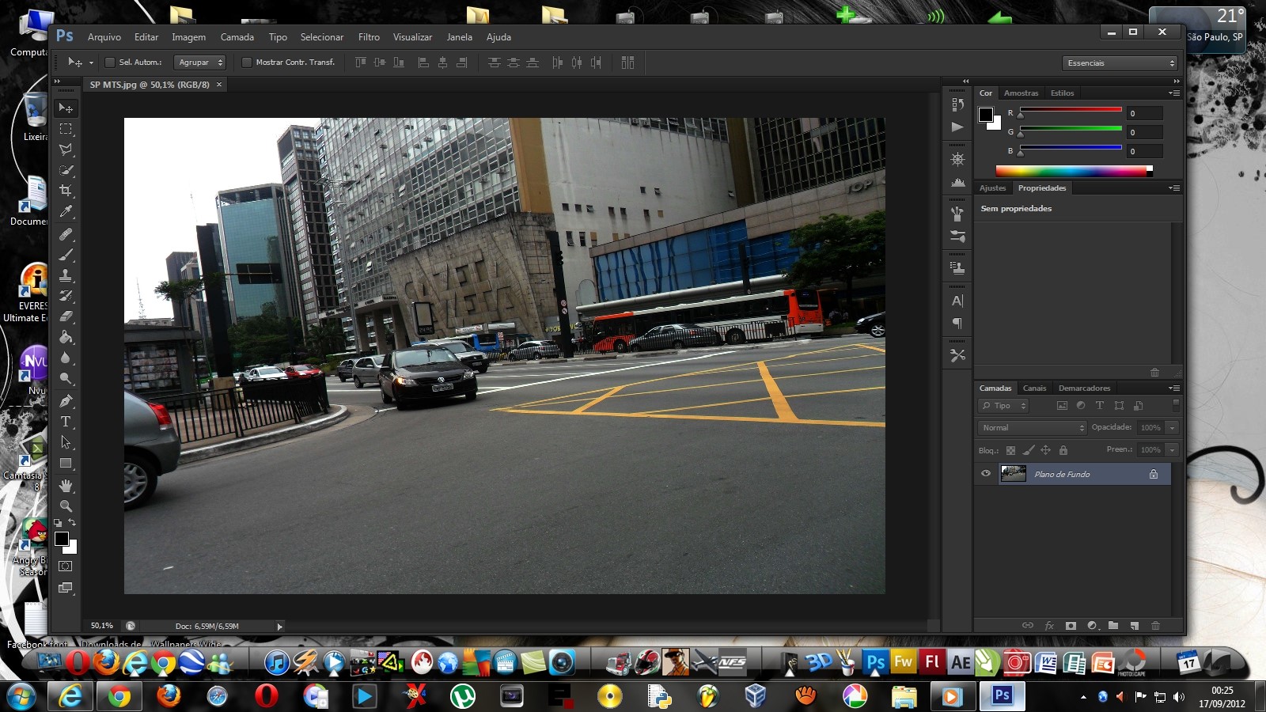Select the Horizontal Type tool
This screenshot has height=712, width=1266.
66,422
